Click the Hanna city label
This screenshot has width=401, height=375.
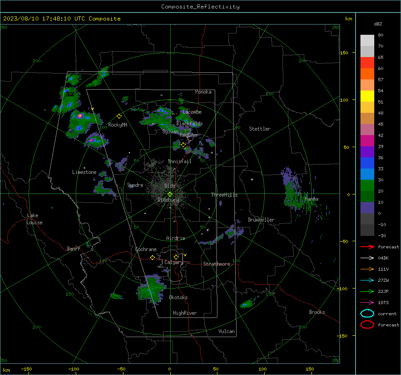click(311, 199)
